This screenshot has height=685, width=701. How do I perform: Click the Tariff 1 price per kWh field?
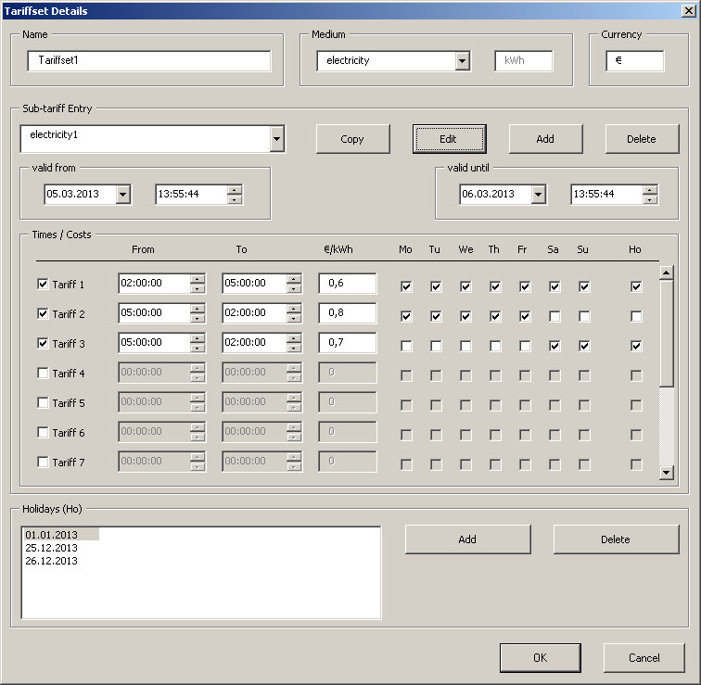point(348,284)
